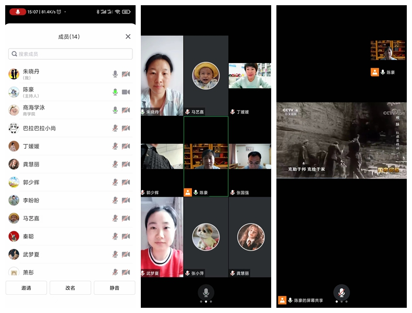Click camera icon next to 郭少辉
Viewport: 412px width, 313px height.
[126, 183]
